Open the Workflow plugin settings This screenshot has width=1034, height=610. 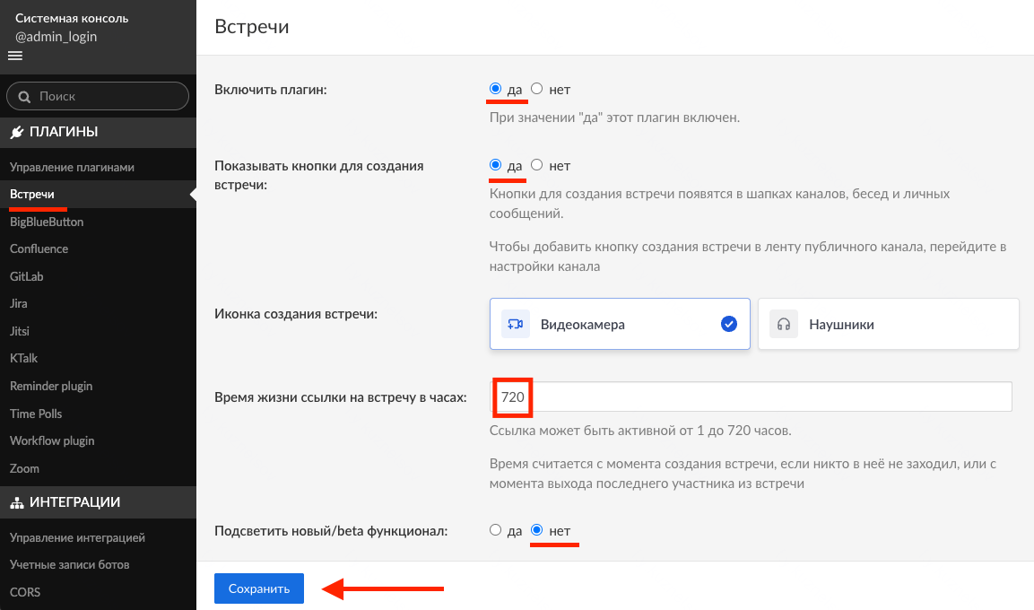click(x=52, y=440)
